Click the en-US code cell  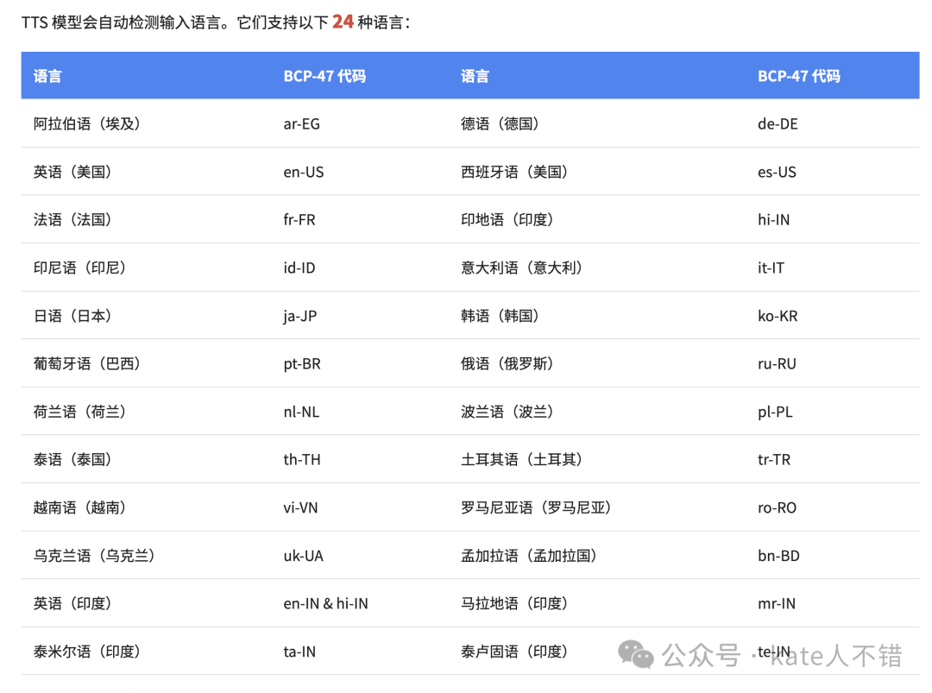click(300, 172)
